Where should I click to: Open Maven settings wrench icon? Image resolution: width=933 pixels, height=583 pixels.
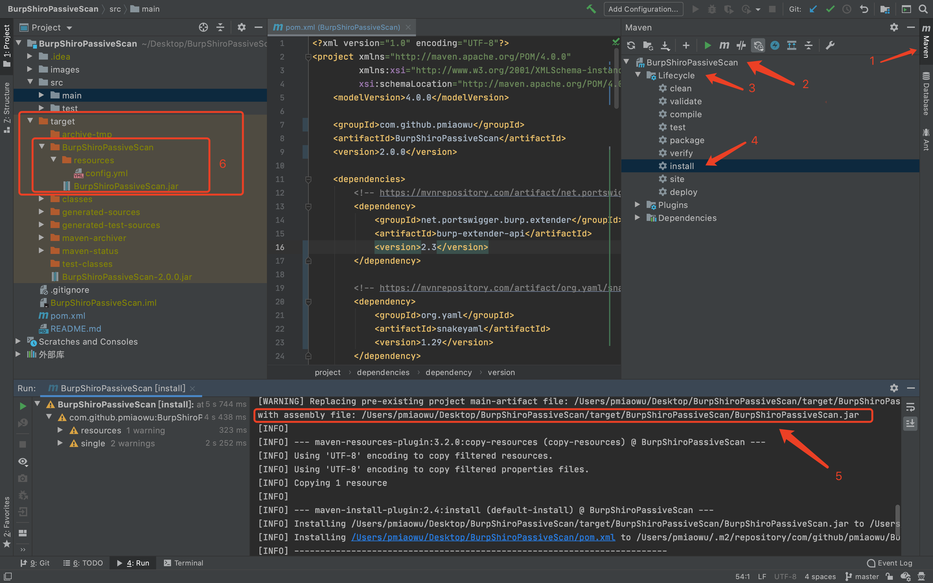point(830,45)
